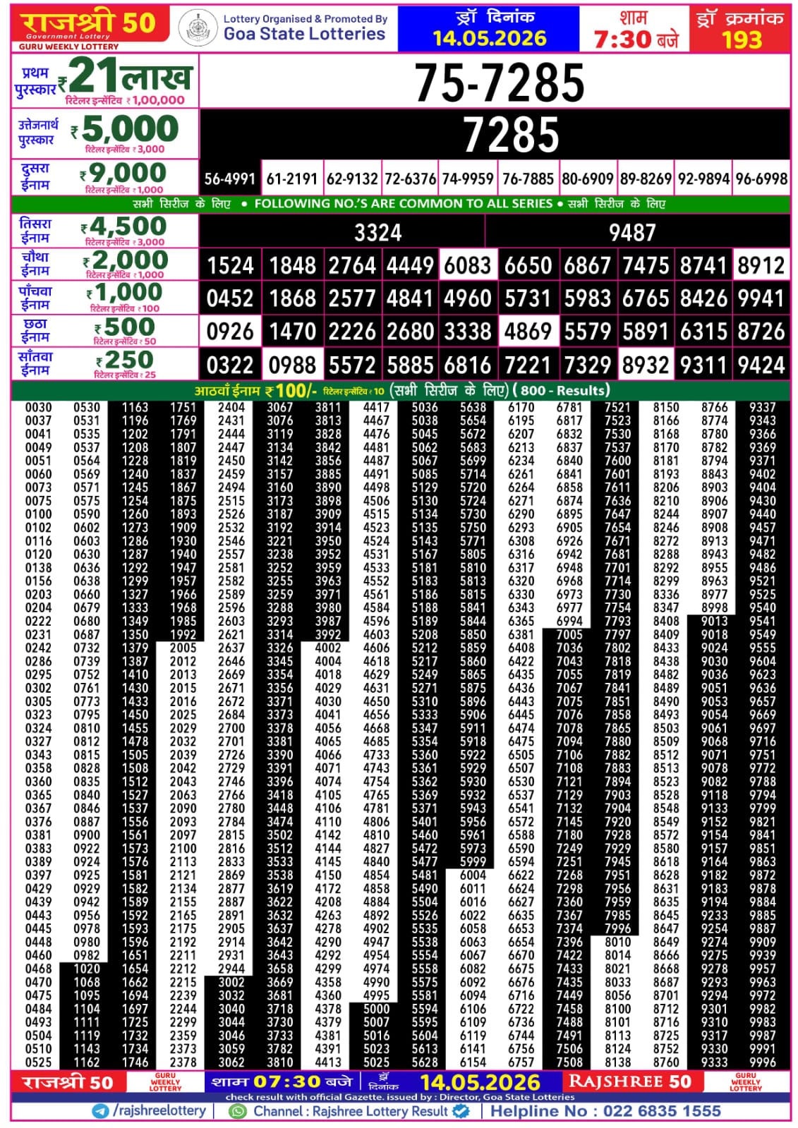Viewport: 798px width, 1128px height.
Task: Select sixth prize number 4869
Action: [527, 332]
